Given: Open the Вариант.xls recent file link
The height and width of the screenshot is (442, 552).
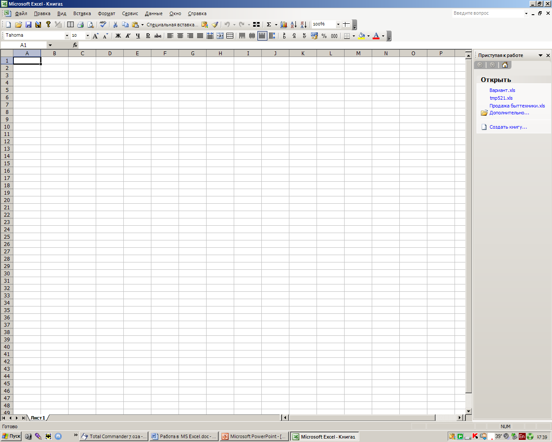Looking at the screenshot, I should (x=502, y=90).
